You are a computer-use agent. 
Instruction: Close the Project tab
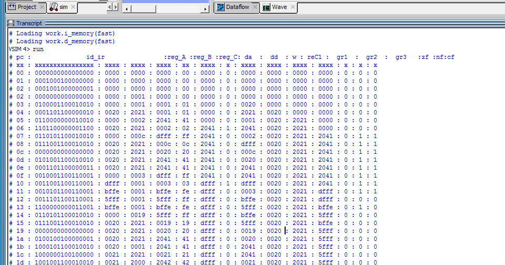click(x=42, y=7)
